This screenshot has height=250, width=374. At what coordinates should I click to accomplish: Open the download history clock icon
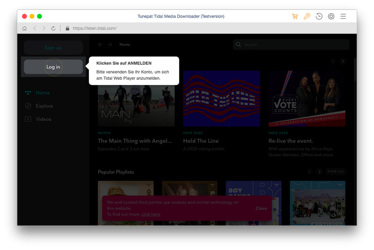(319, 16)
